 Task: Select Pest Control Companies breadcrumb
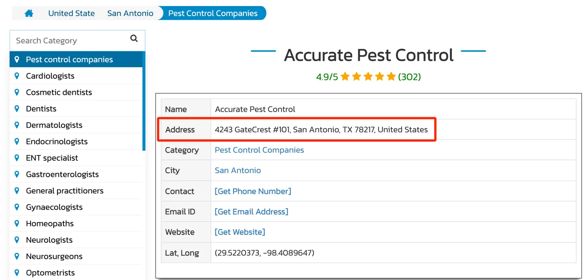(213, 13)
